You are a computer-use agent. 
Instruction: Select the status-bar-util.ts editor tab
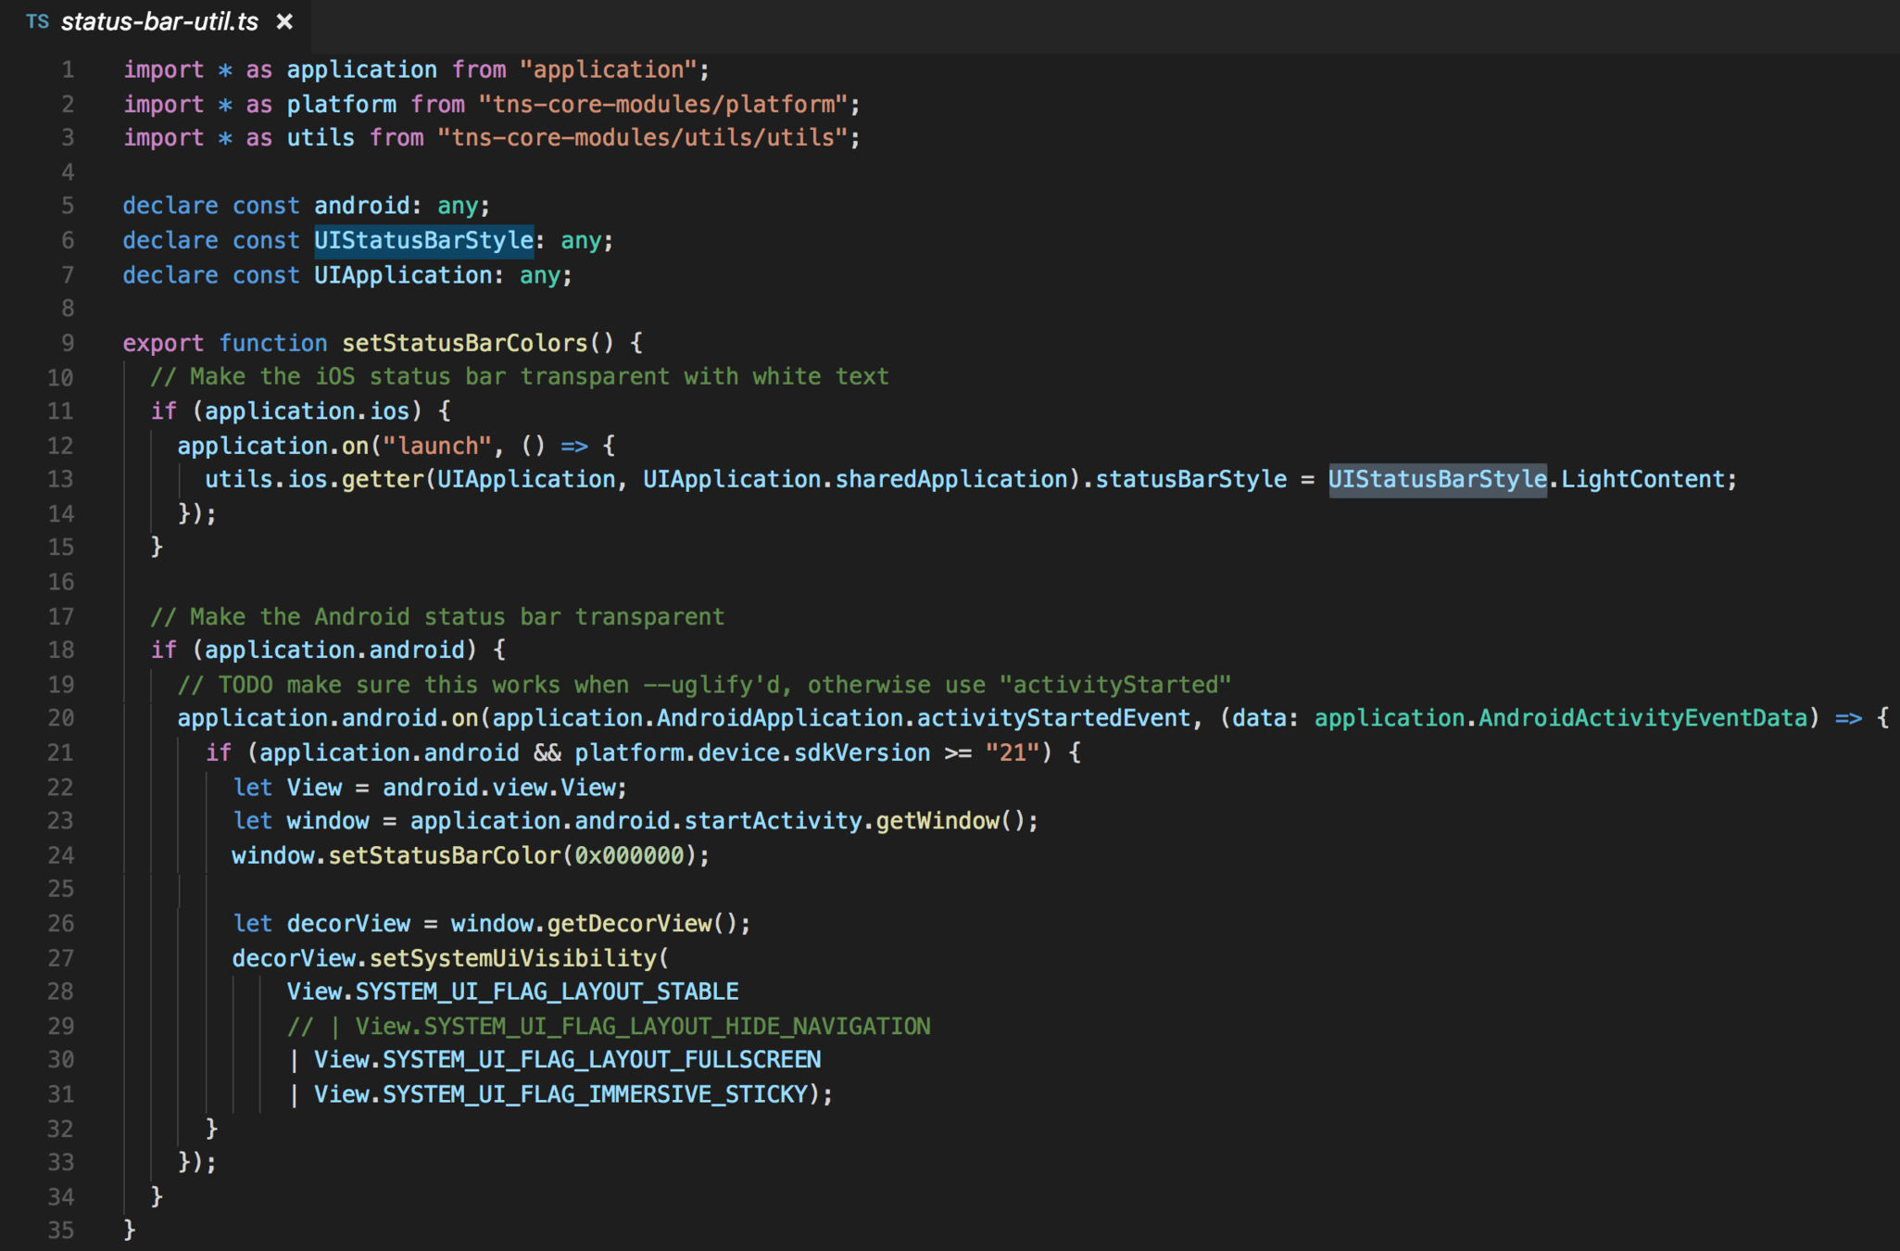tap(159, 21)
